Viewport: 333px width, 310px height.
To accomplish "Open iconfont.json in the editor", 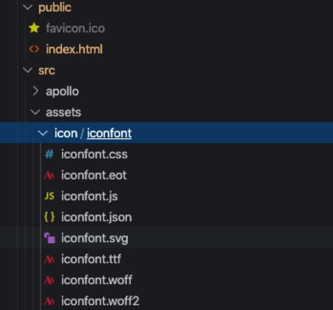I will coord(96,217).
